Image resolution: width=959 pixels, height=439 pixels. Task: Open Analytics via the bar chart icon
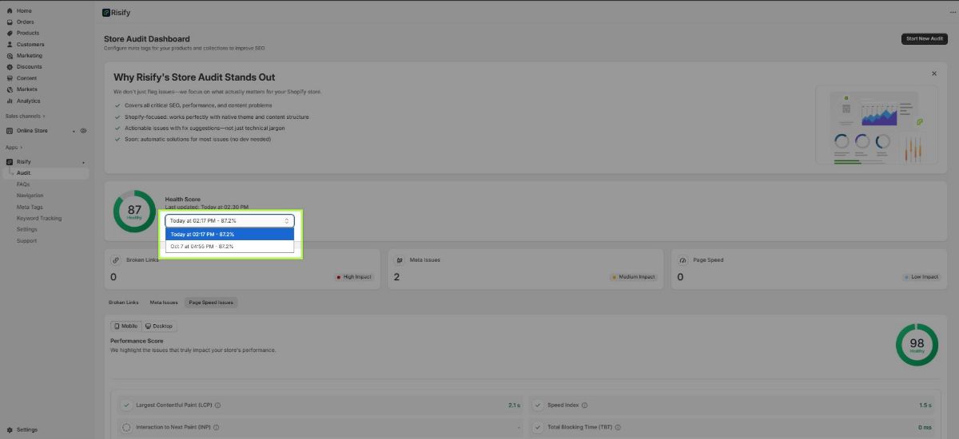click(x=10, y=101)
